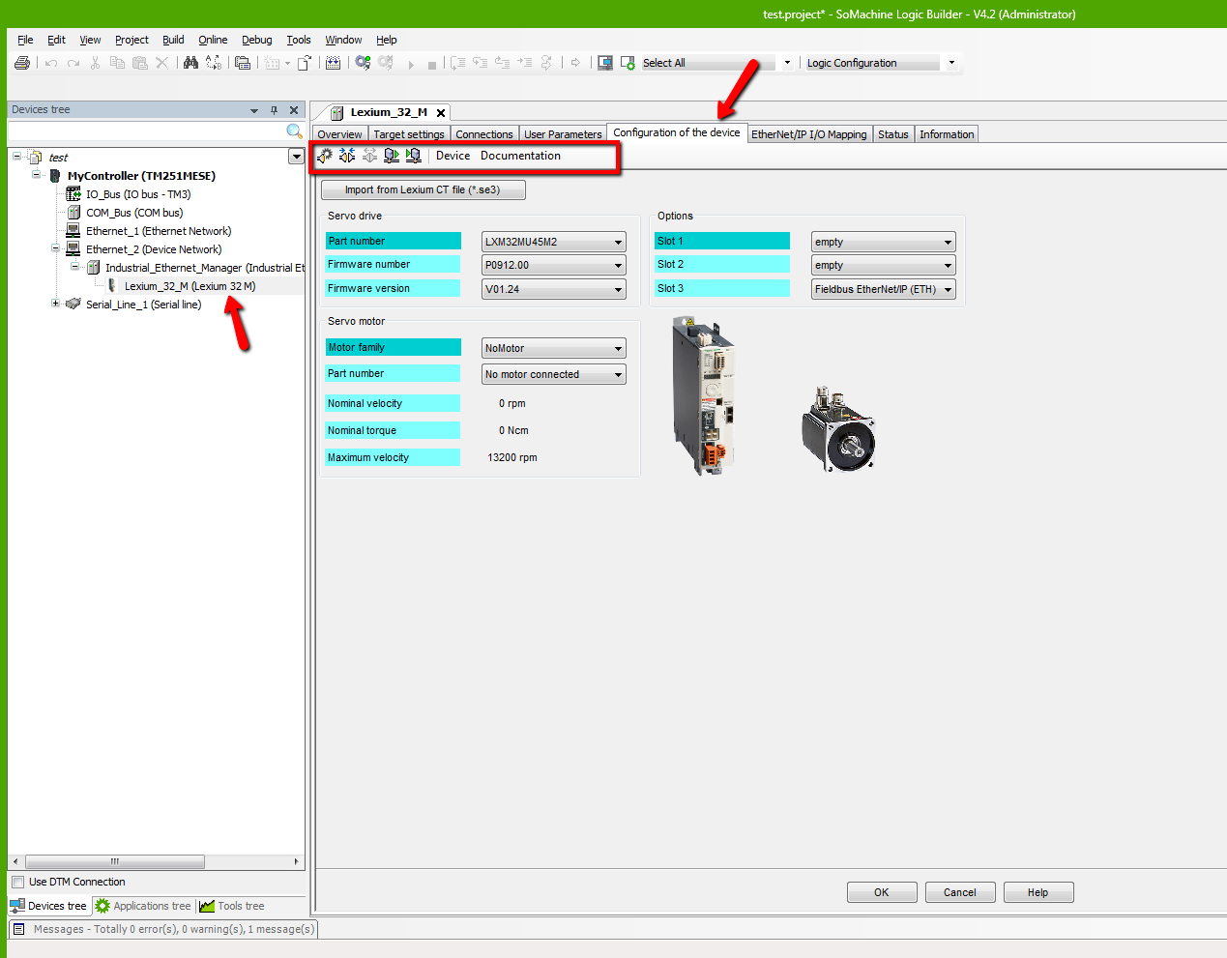Click the fifth icon in the device toolbar
This screenshot has height=958, width=1227.
414,155
